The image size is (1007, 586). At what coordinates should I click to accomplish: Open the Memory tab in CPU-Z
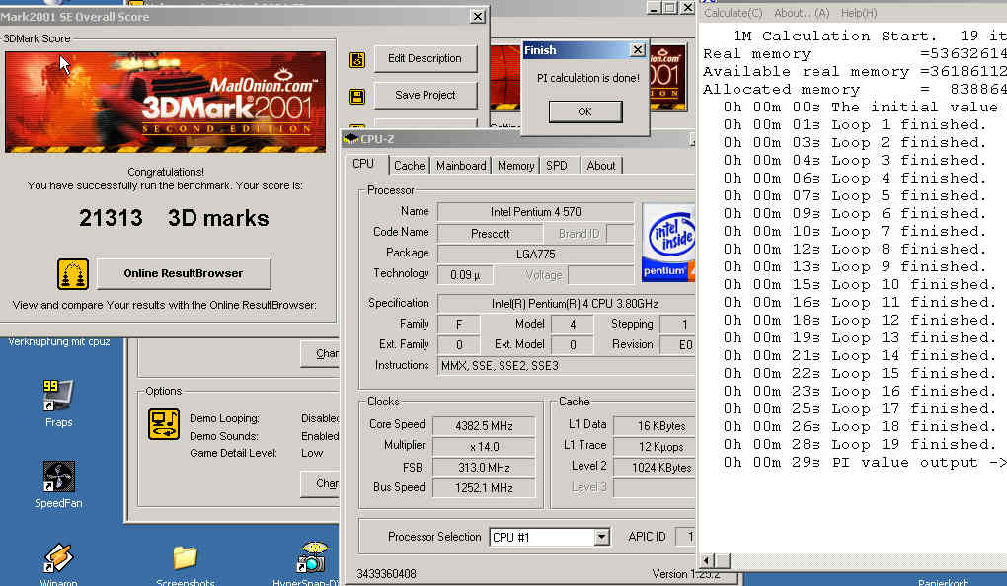pos(515,166)
